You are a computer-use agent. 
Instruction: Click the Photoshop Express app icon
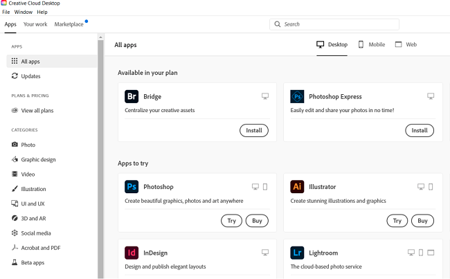pyautogui.click(x=297, y=96)
